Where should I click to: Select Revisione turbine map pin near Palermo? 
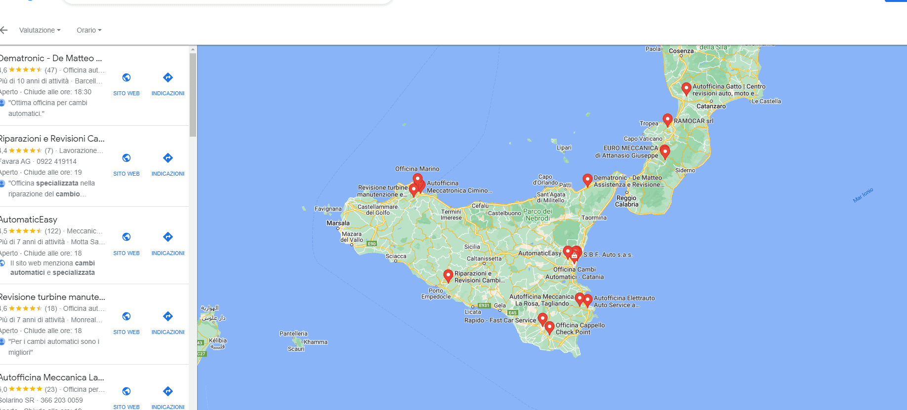(413, 190)
